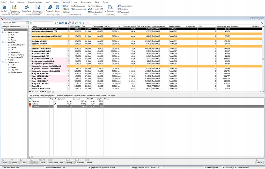Image resolution: width=265 pixels, height=169 pixels.
Task: Collapse the Sprzęt Sportowy tree node
Action: (x=2, y=32)
